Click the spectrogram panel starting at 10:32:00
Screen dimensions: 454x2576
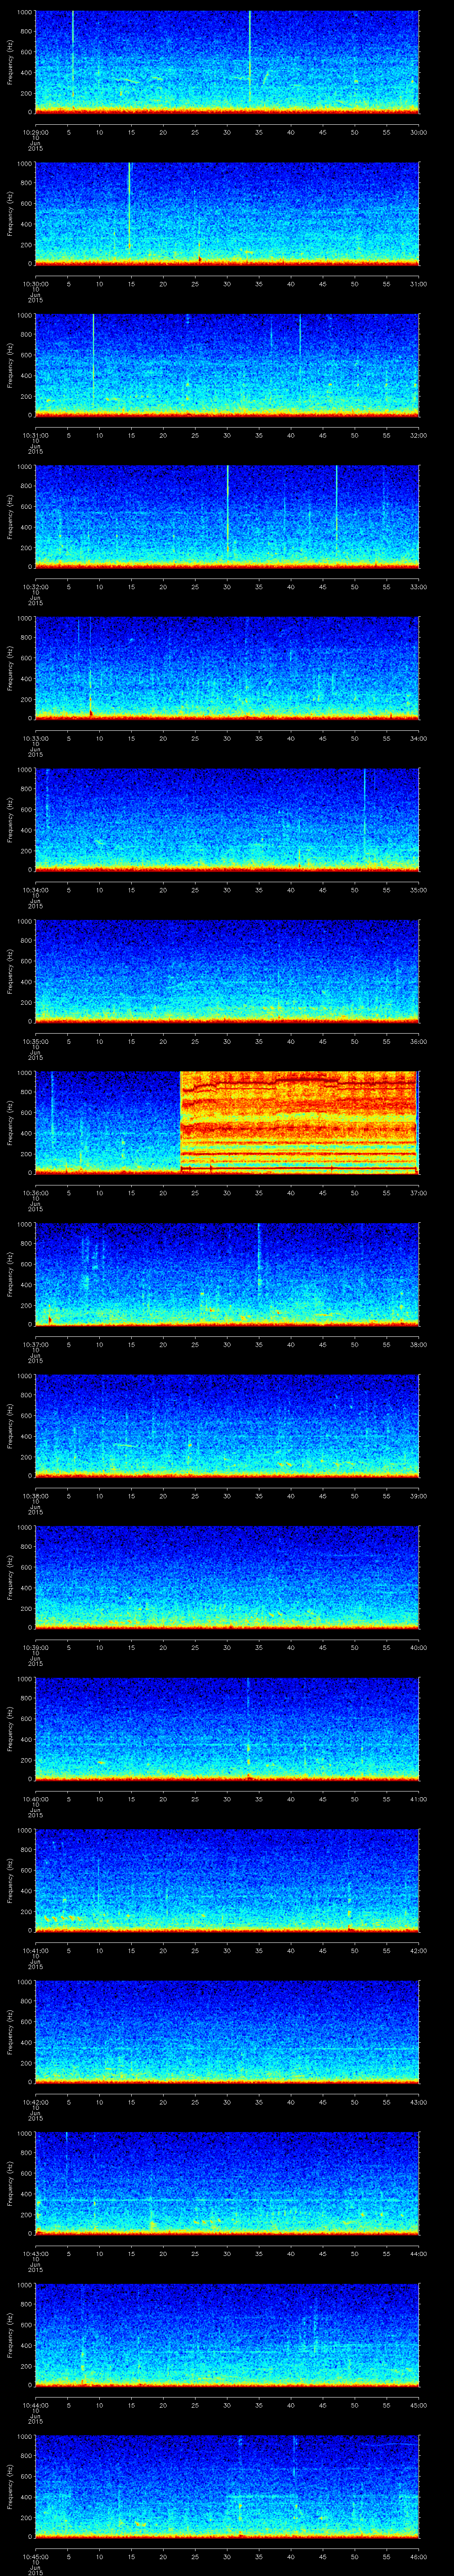click(227, 516)
